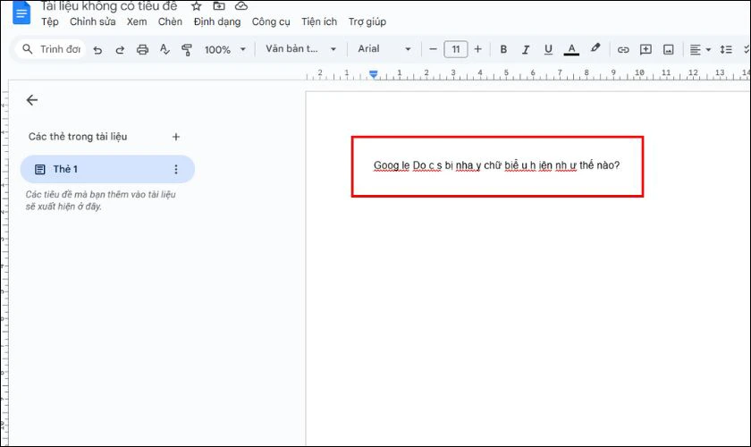Screen dimensions: 751x447
Task: Add a comment
Action: pyautogui.click(x=646, y=49)
